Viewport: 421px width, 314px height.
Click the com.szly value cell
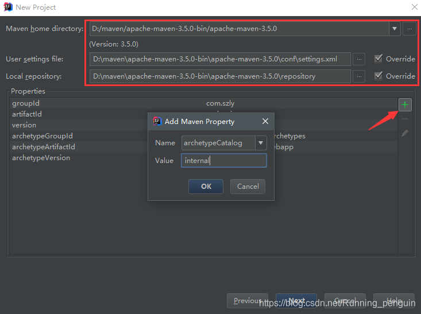pyautogui.click(x=220, y=103)
